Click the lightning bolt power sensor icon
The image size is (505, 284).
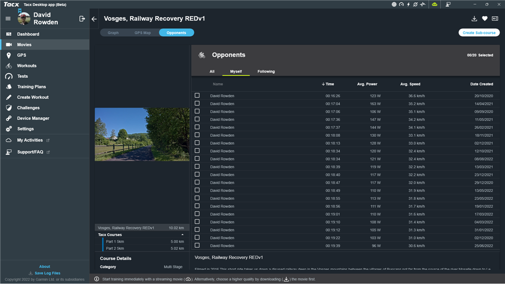click(x=408, y=5)
